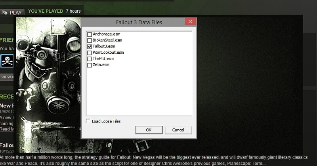Image resolution: width=317 pixels, height=166 pixels.
Task: Click the Steam PLAY button
Action: 12,13
